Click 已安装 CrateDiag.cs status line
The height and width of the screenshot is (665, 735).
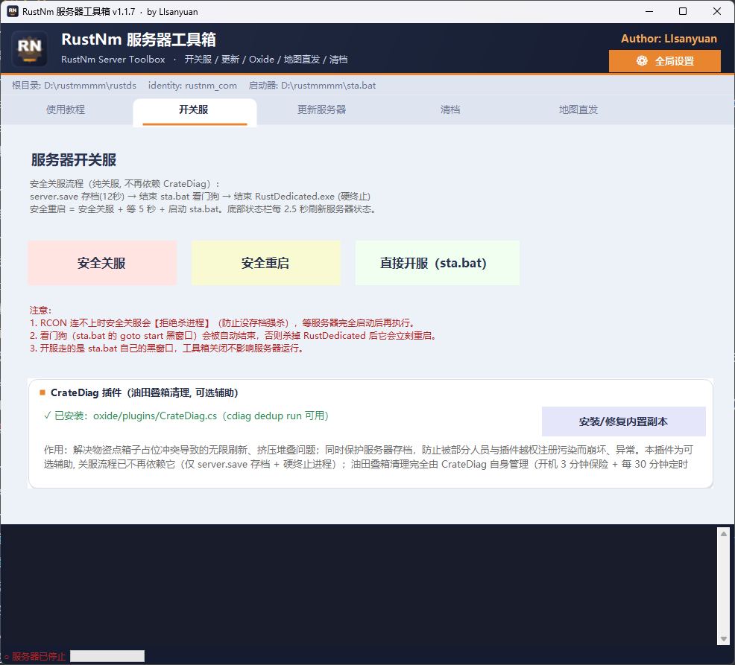(x=186, y=416)
